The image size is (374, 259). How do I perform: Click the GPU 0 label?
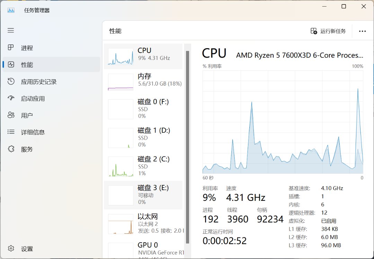point(148,245)
